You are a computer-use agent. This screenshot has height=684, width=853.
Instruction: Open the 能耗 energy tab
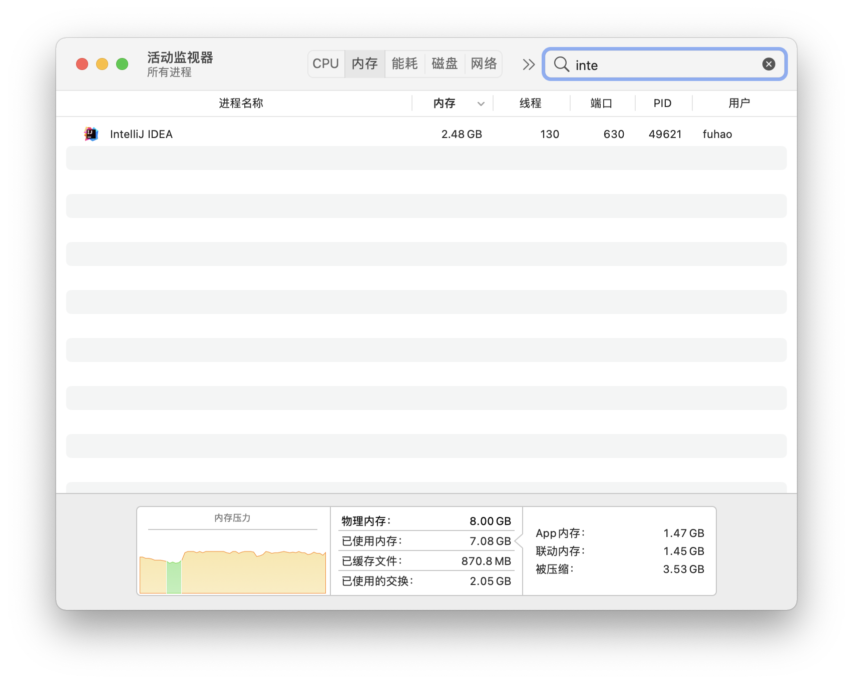coord(404,64)
